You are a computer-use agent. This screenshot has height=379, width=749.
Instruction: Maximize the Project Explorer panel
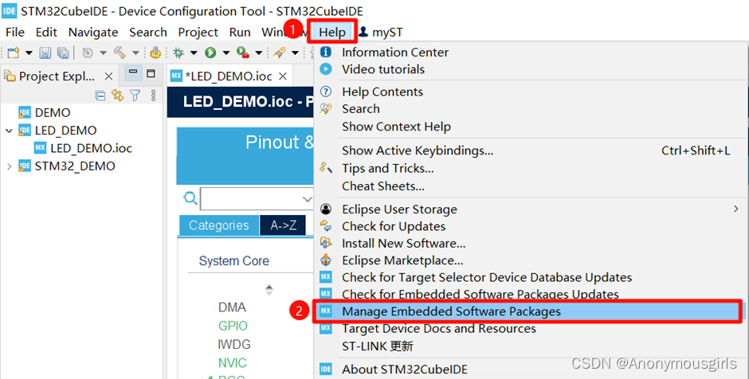(151, 73)
